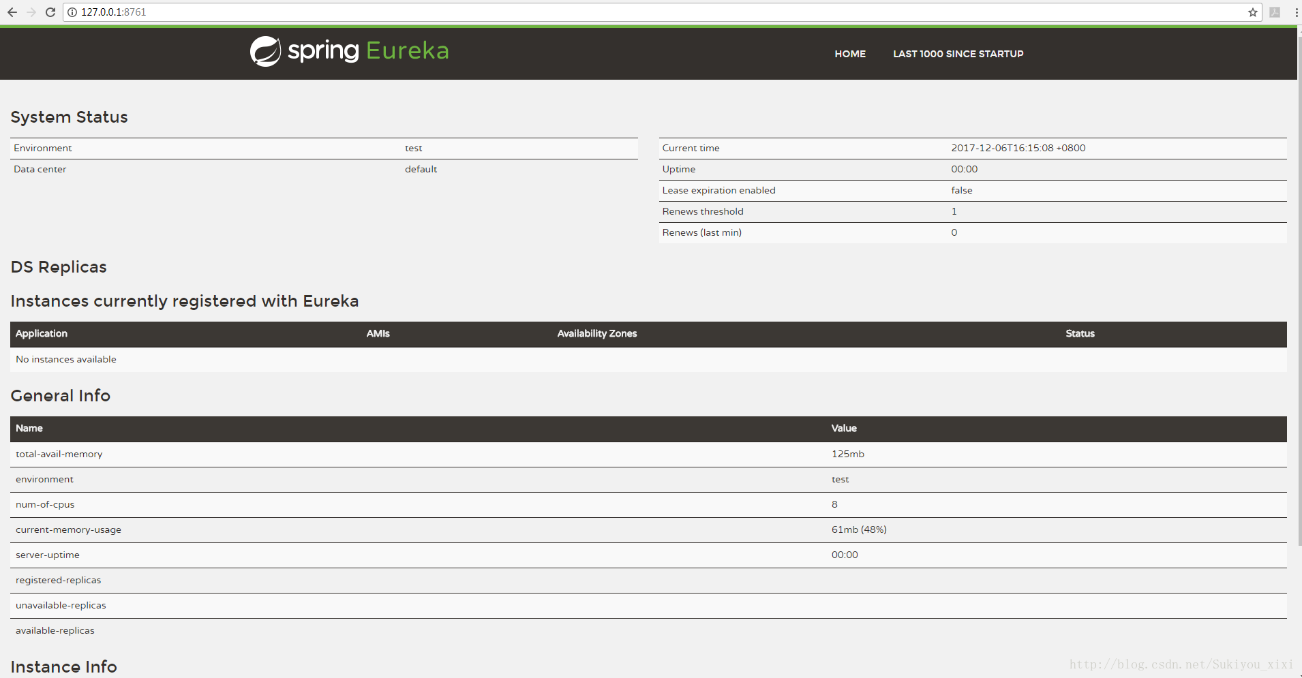Image resolution: width=1302 pixels, height=678 pixels.
Task: Click the site info icon in address bar
Action: (x=72, y=12)
